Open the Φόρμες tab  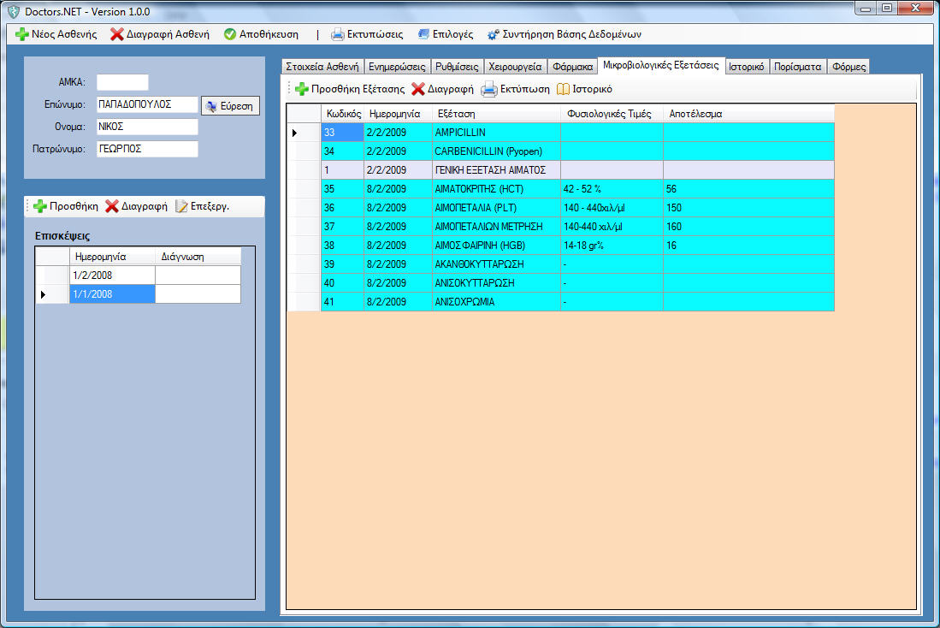point(848,67)
